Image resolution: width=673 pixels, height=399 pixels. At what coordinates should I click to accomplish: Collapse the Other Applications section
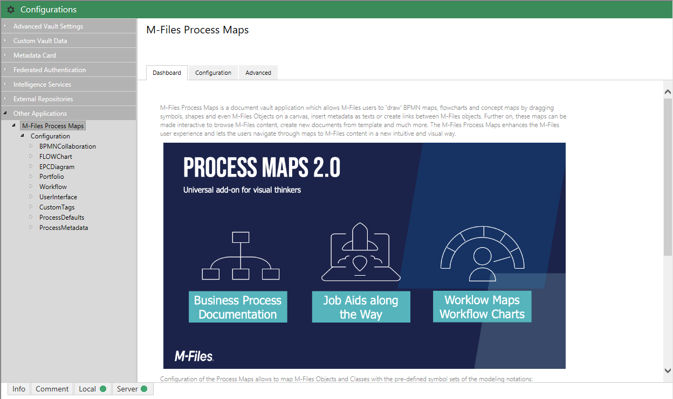pos(5,113)
